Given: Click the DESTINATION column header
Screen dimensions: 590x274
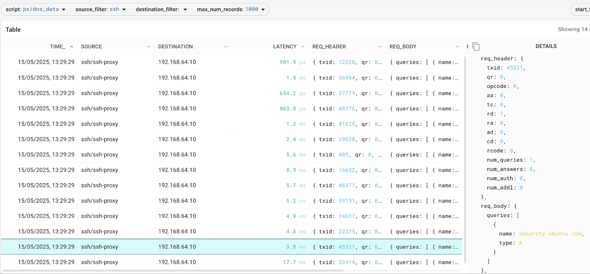Looking at the screenshot, I should coord(176,47).
